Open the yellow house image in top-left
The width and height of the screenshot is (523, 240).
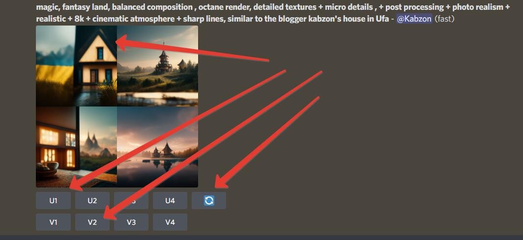(x=76, y=66)
